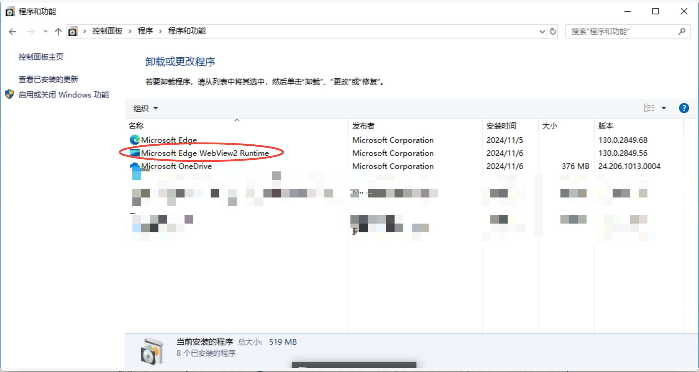Viewport: 699px width, 372px height.
Task: Open the address bar history dropdown
Action: point(542,32)
